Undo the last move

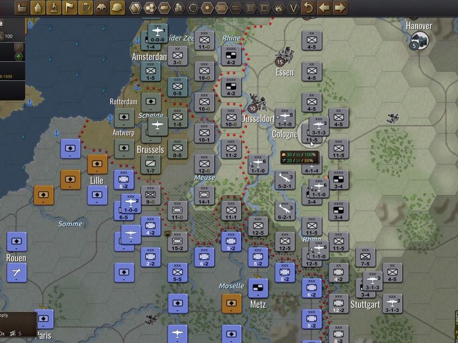point(309,8)
